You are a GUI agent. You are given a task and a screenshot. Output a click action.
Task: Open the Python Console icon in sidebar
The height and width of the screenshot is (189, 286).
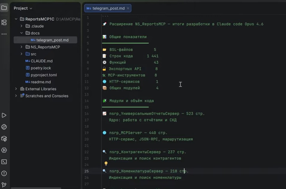click(x=4, y=127)
